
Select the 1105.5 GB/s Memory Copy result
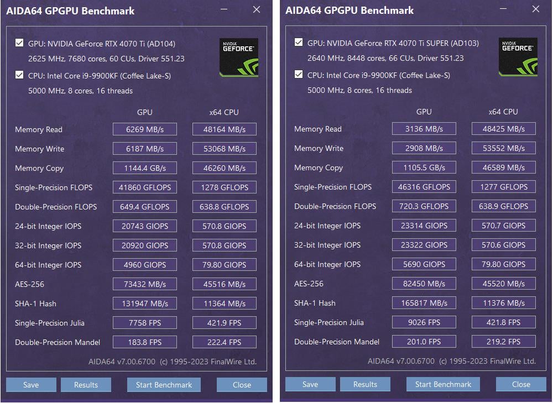click(424, 167)
